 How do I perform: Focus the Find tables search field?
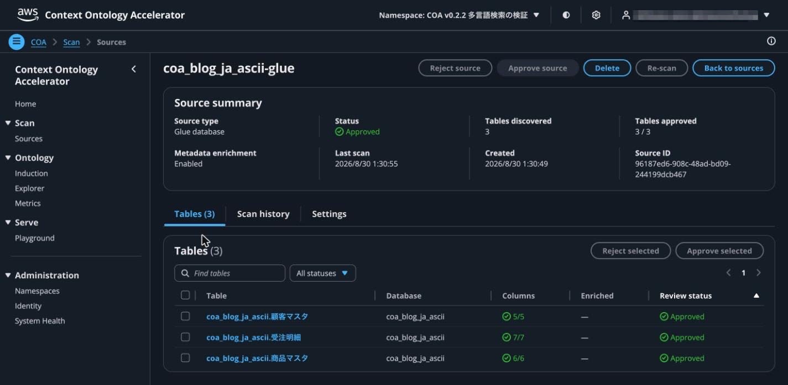click(x=229, y=273)
